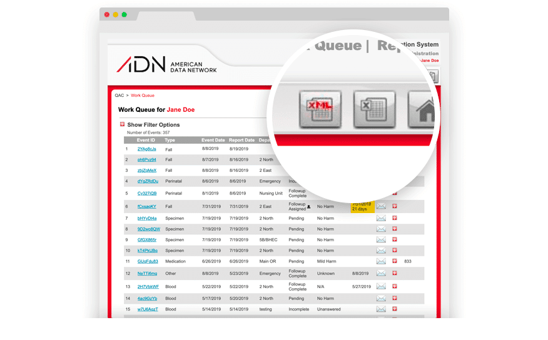Click envelope icon in fCxsaqKY row
The image size is (548, 340).
pos(381,206)
